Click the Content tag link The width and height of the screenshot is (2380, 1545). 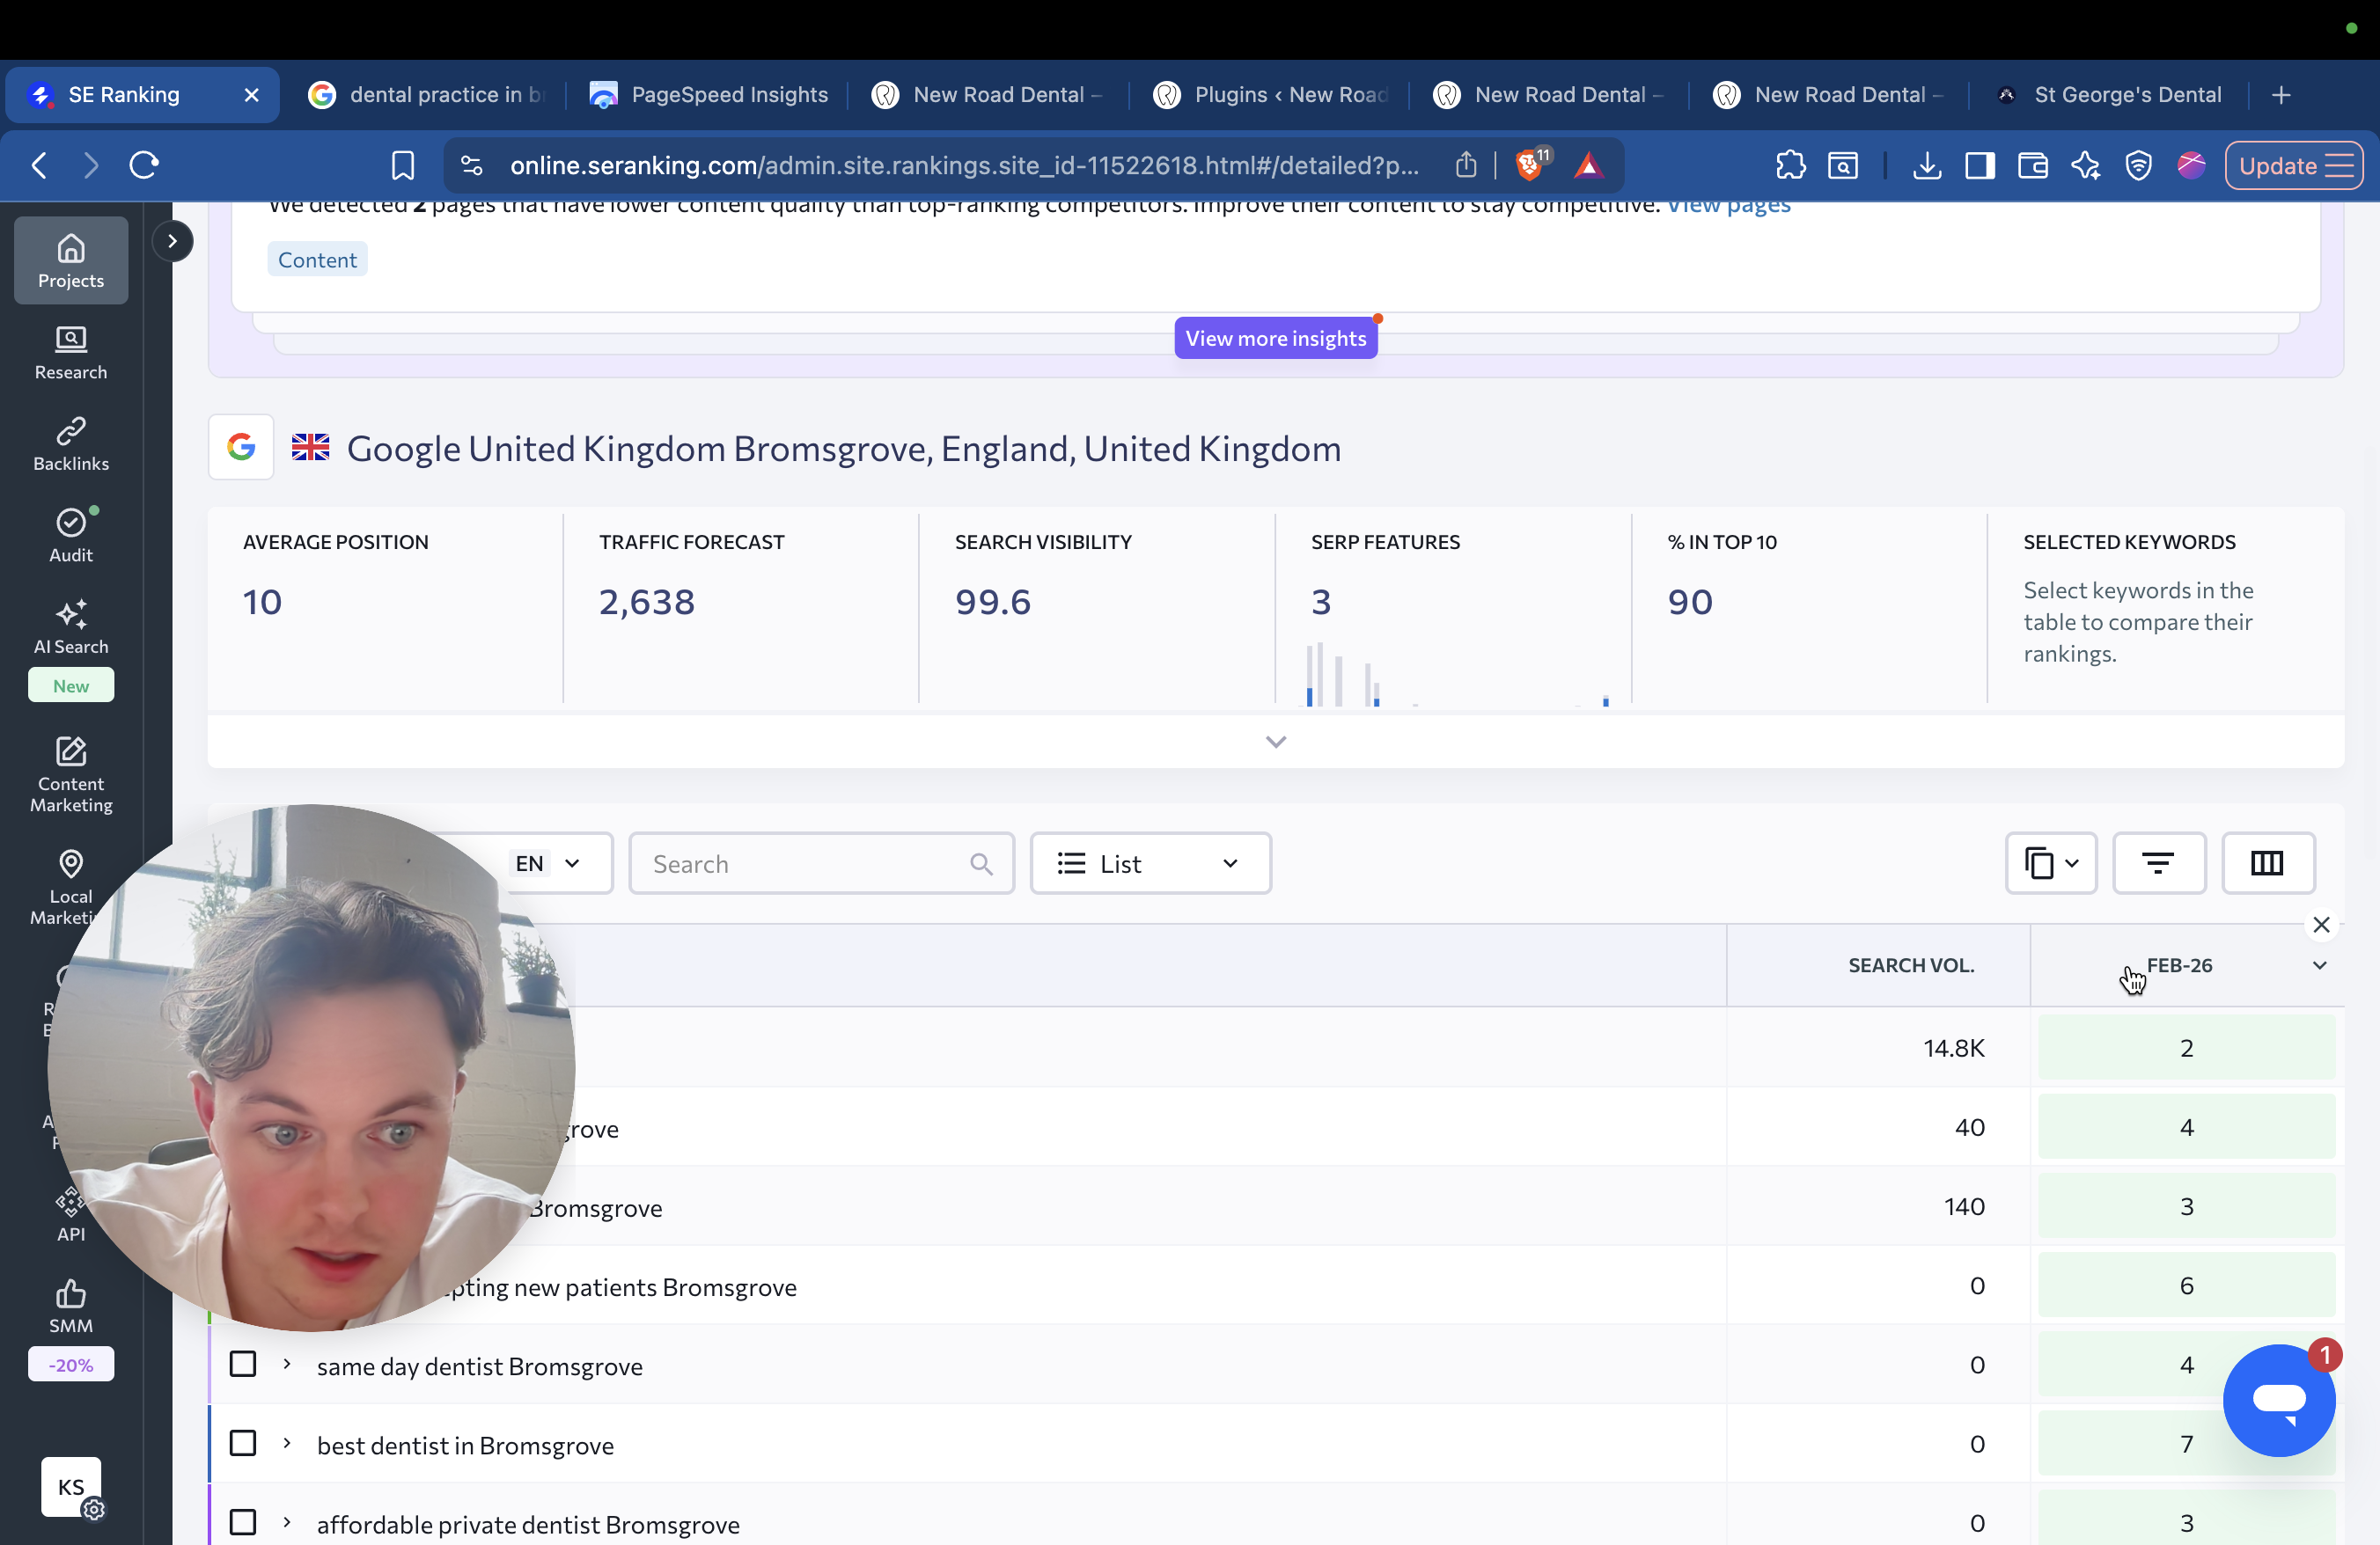(x=317, y=260)
